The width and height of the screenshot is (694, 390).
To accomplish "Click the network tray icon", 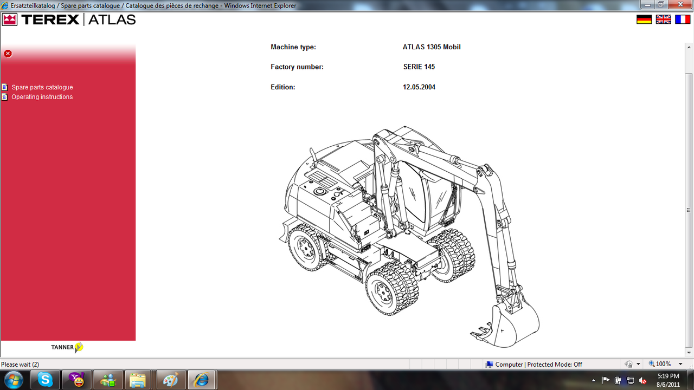I will coord(630,380).
